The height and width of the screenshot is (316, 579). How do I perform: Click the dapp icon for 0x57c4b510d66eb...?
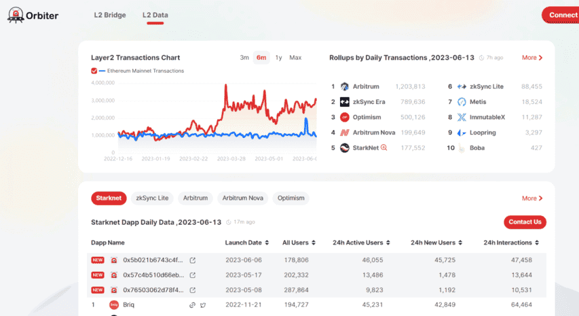[x=114, y=275]
